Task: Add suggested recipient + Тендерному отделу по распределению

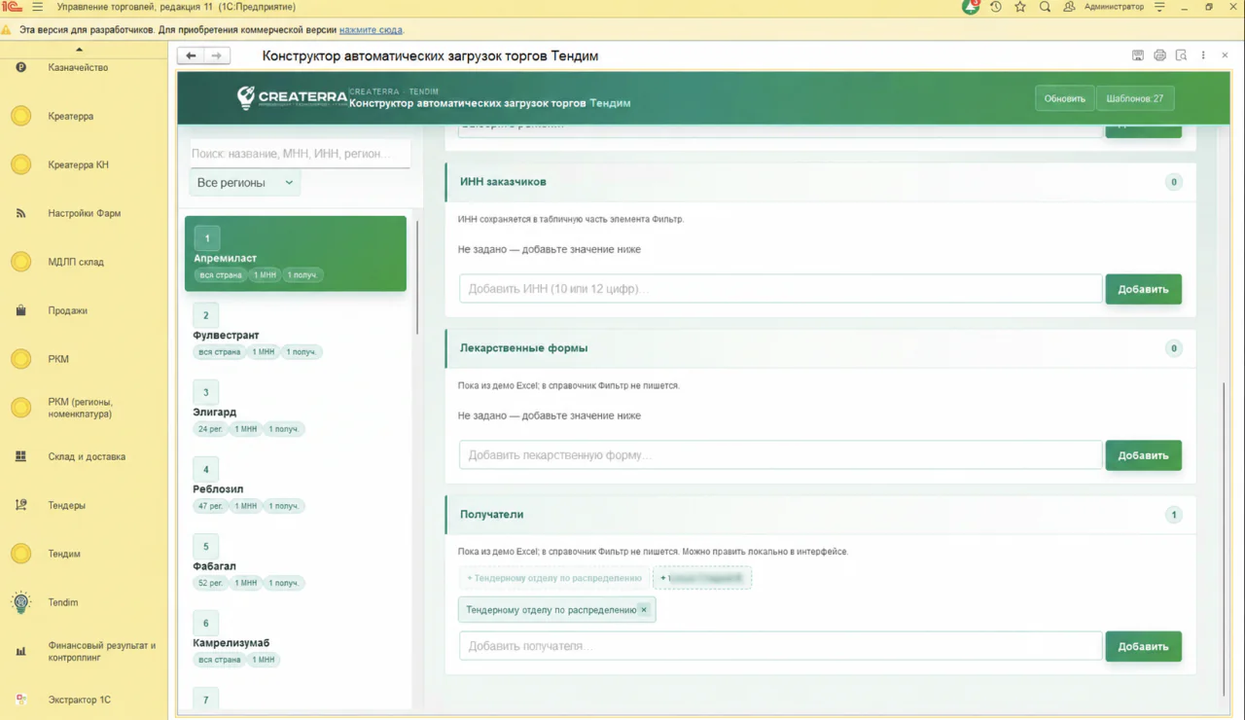Action: tap(554, 578)
